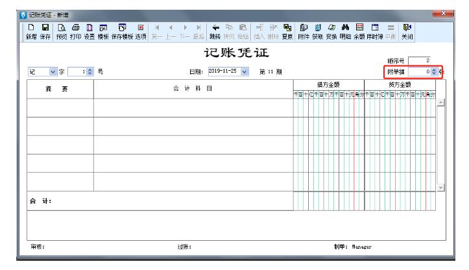The height and width of the screenshot is (270, 469).
Task: Click the 合计 total row label
Action: [41, 201]
